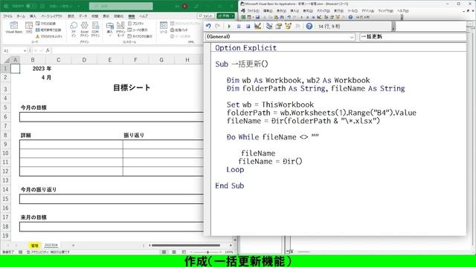Open the VBA 挿入 menu
476x267 pixels.
(x=295, y=10)
